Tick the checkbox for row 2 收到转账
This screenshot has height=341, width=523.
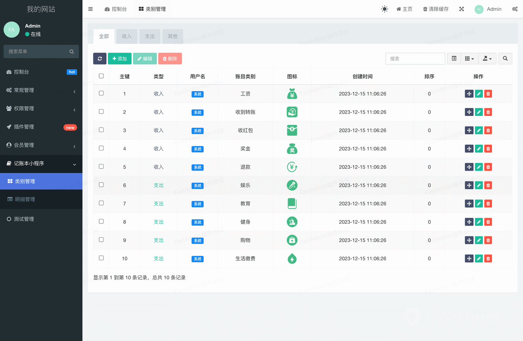click(101, 112)
